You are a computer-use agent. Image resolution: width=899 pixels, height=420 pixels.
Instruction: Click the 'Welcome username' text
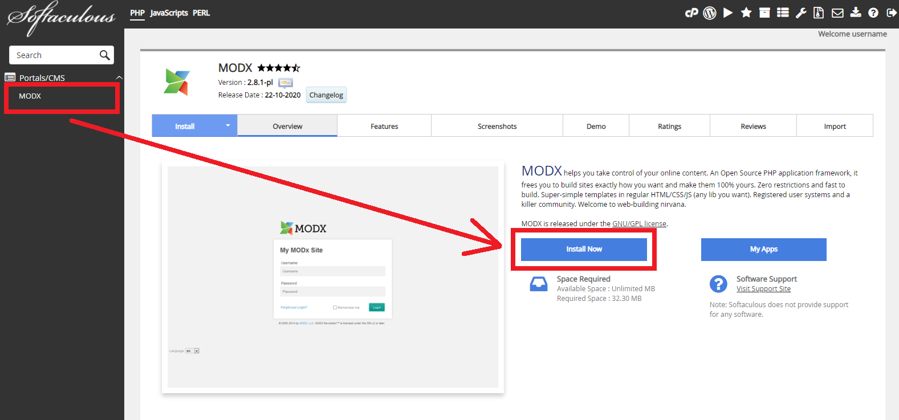point(852,34)
